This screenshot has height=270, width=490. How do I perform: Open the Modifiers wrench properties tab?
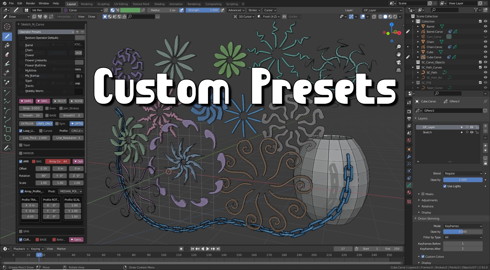tap(409, 156)
